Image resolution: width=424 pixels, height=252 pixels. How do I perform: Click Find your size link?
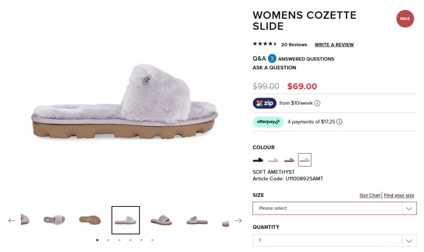click(x=399, y=195)
